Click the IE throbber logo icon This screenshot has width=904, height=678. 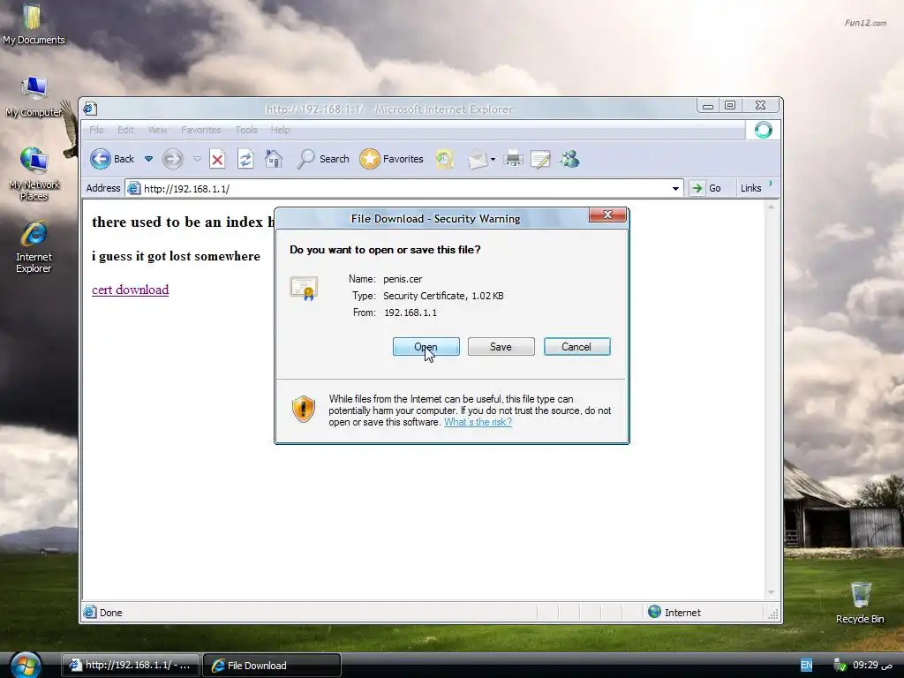coord(763,130)
